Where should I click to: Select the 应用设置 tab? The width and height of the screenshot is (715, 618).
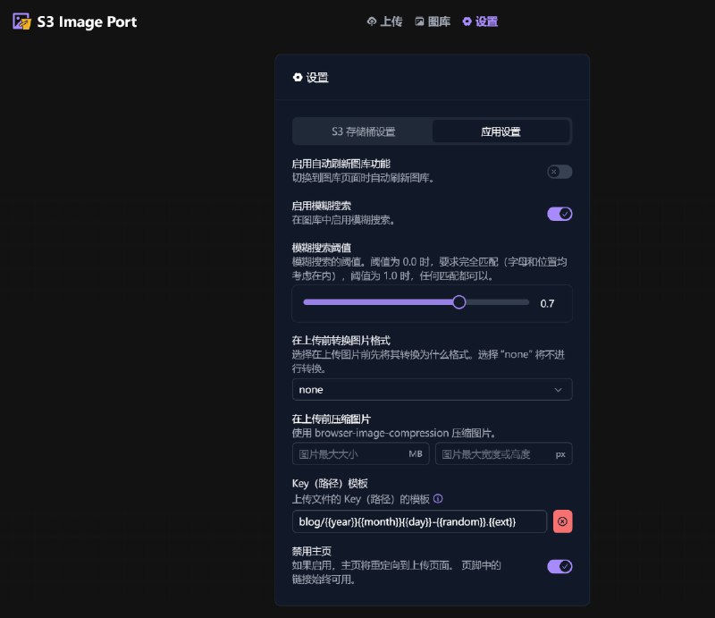(501, 131)
